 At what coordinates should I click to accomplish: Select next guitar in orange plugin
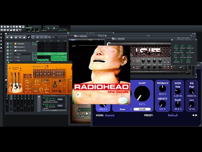pos(21,68)
